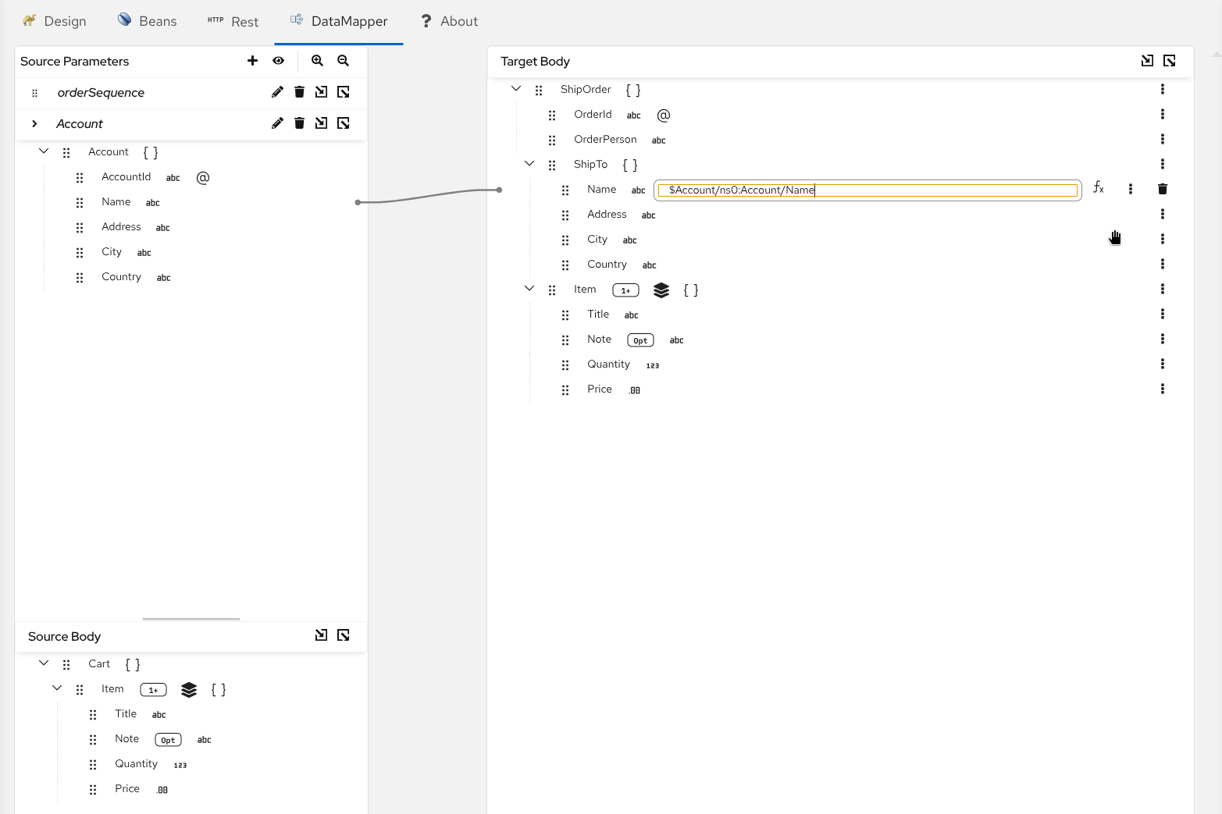Screen dimensions: 1222x814
Task: Grab drag handle of target Quantity row
Action: click(565, 364)
